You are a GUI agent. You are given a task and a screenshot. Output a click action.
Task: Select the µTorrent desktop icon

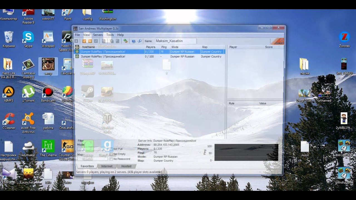[28, 94]
